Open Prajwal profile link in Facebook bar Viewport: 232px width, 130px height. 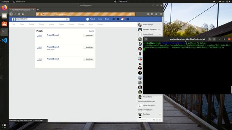(91, 19)
